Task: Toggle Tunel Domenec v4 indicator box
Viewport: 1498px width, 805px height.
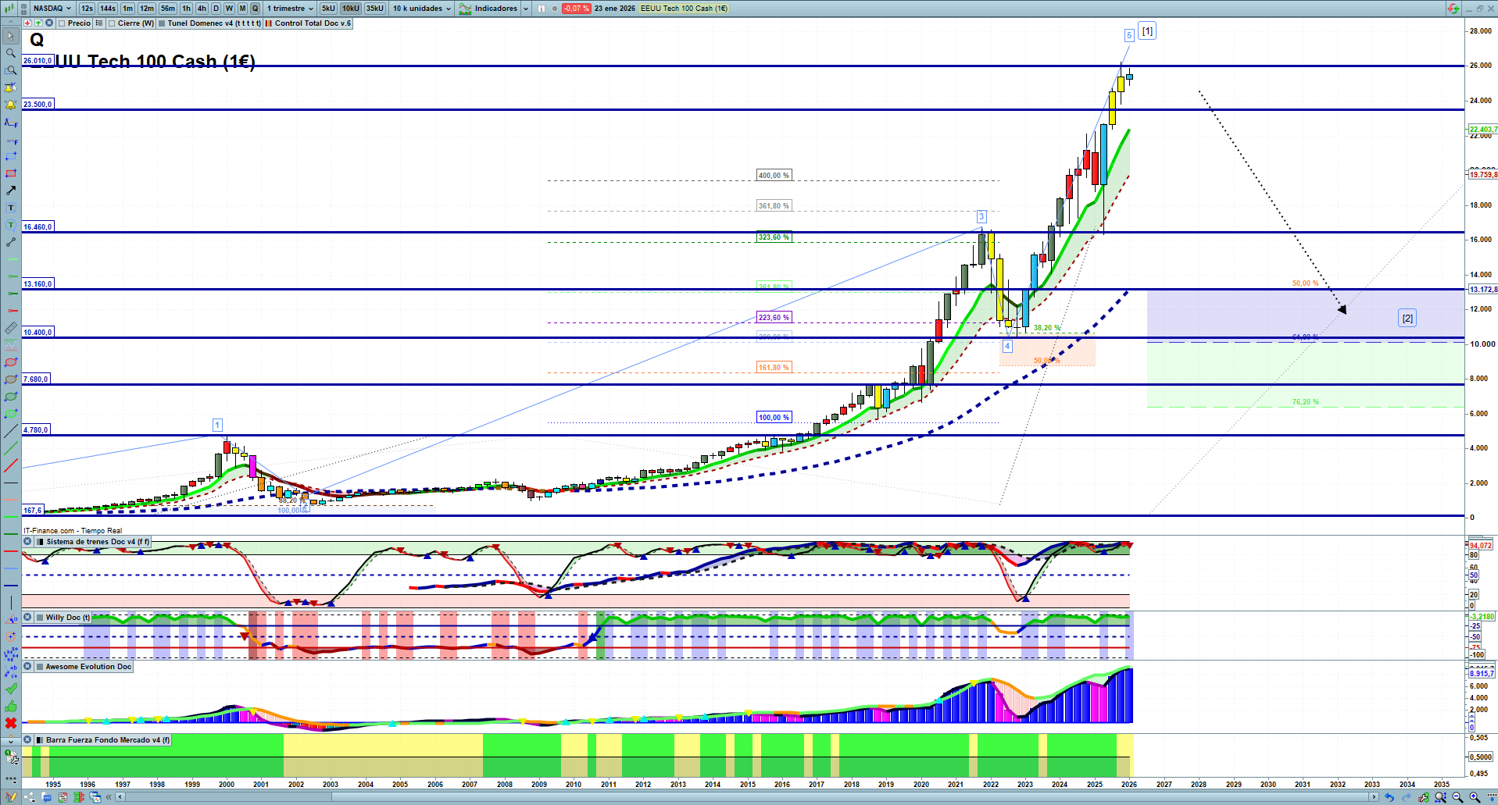Action: (x=162, y=23)
